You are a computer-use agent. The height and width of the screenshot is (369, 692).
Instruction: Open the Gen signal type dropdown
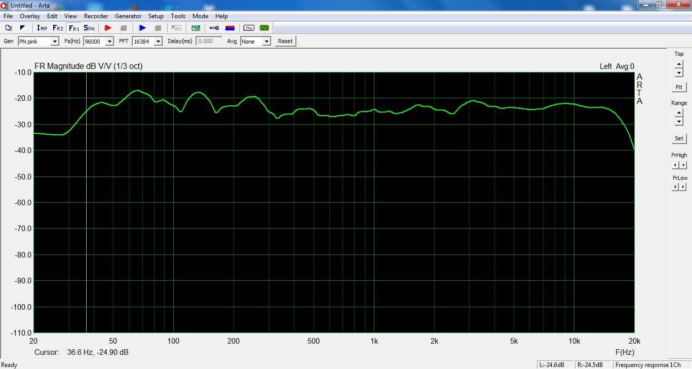(55, 42)
